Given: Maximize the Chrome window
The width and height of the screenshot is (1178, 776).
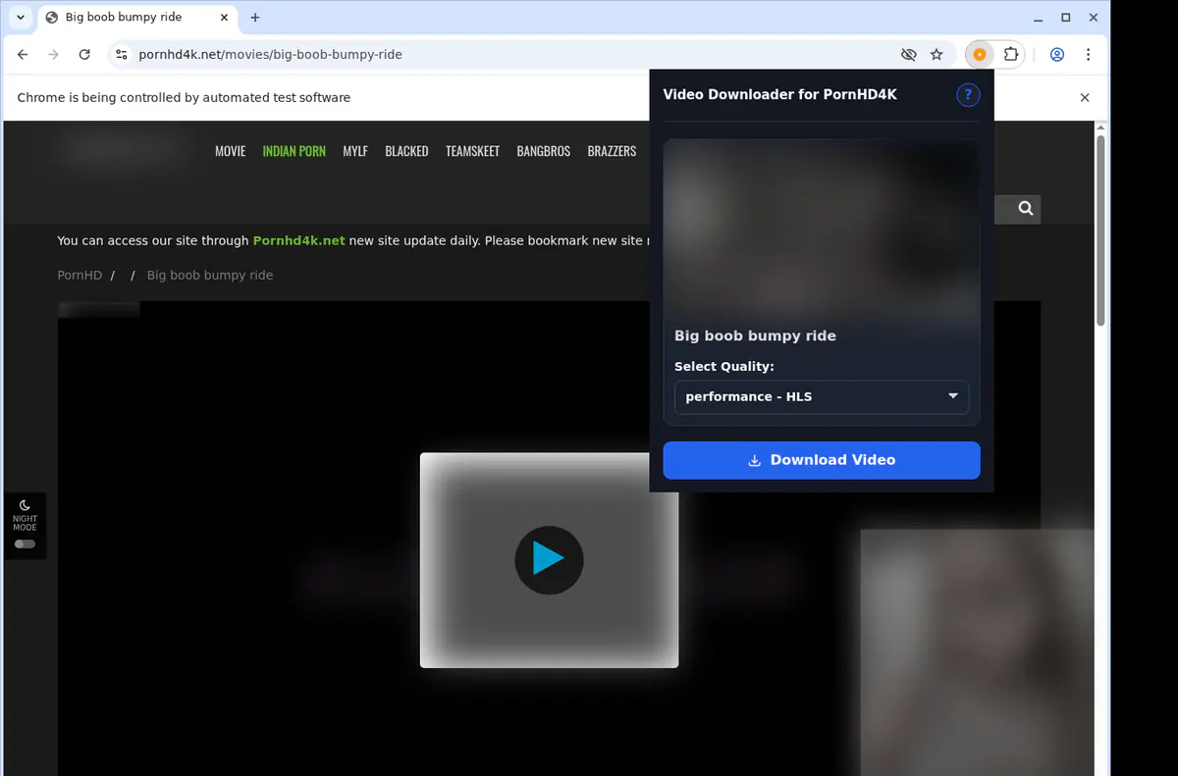Looking at the screenshot, I should click(x=1066, y=18).
